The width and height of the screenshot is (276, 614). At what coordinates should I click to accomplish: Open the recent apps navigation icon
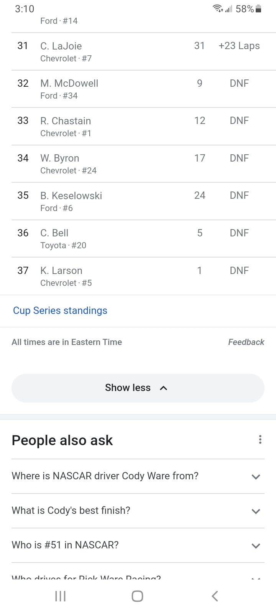pyautogui.click(x=61, y=596)
